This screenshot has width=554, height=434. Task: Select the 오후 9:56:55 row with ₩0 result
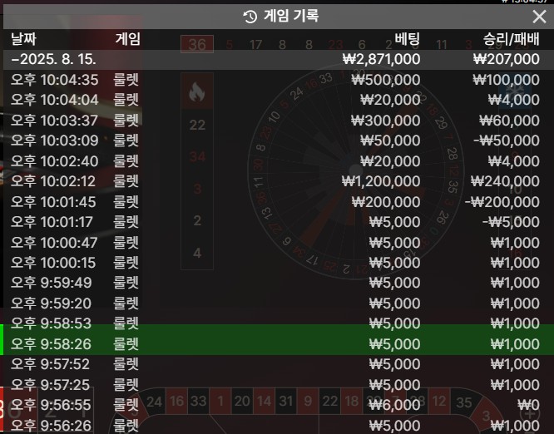tap(277, 405)
